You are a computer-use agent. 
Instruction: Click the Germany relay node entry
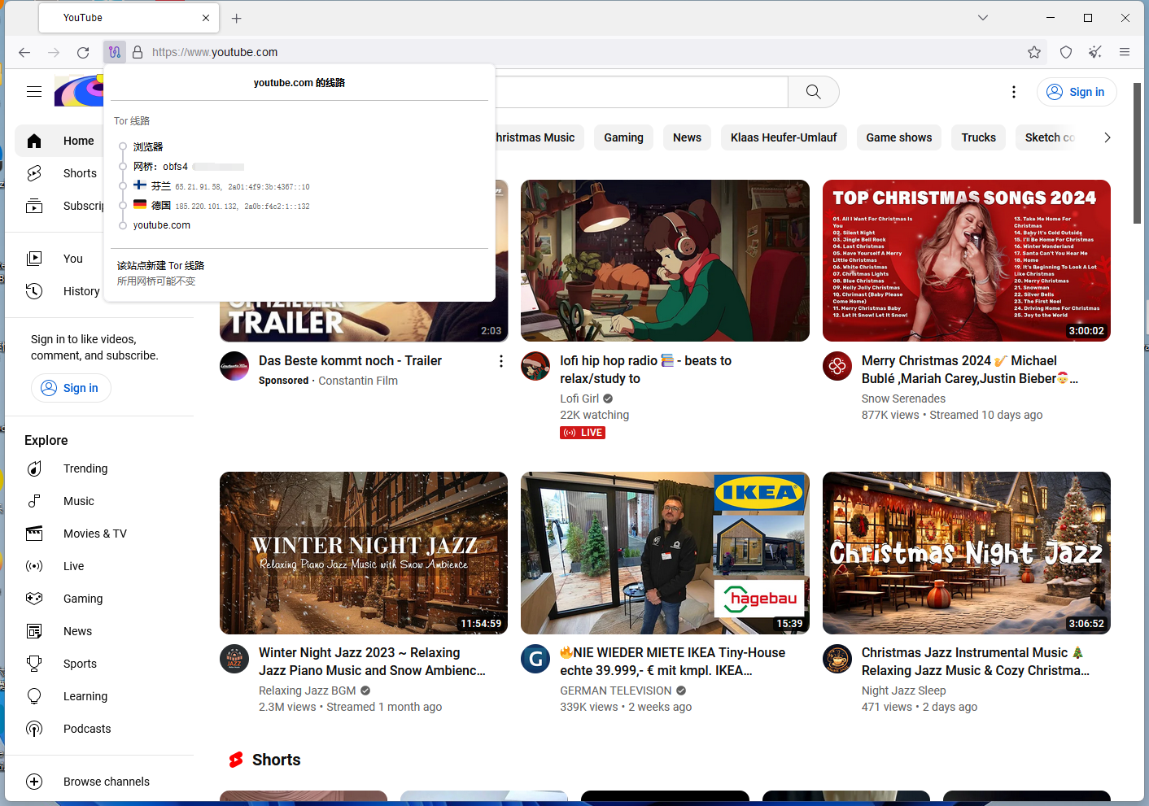click(x=221, y=206)
